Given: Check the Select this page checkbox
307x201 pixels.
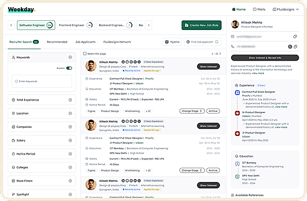Looking at the screenshot, I should tap(85, 54).
